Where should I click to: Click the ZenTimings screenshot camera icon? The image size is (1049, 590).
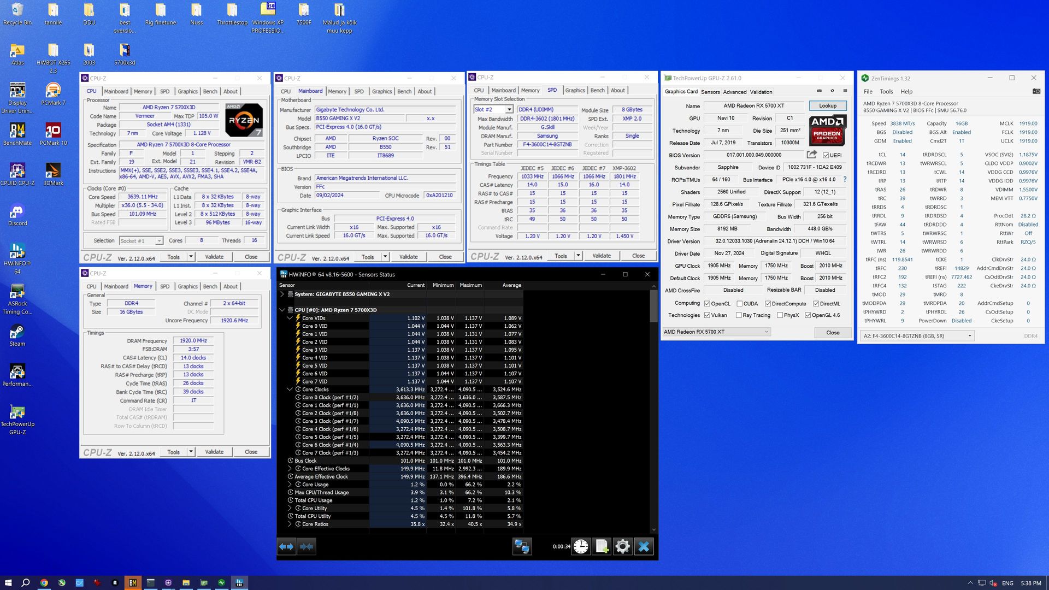(1036, 91)
